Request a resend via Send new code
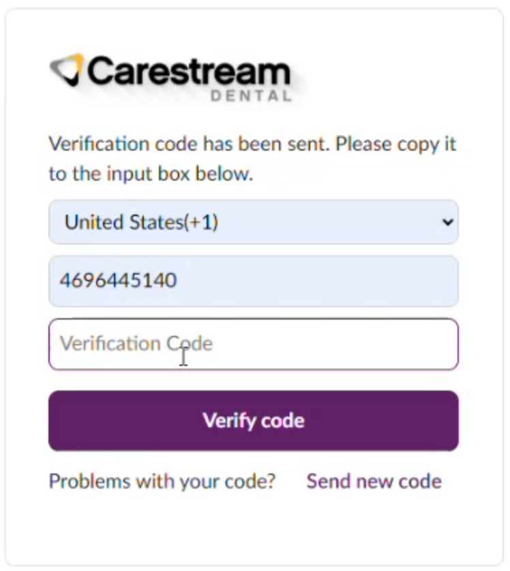 [374, 481]
